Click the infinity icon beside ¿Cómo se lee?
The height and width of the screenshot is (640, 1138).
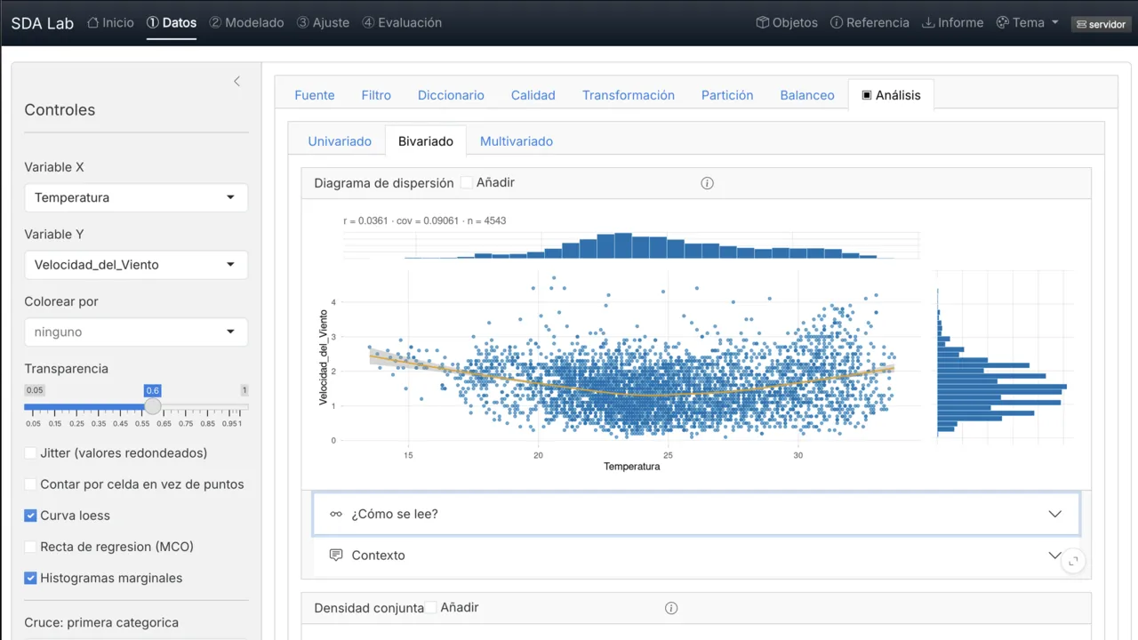pyautogui.click(x=336, y=514)
